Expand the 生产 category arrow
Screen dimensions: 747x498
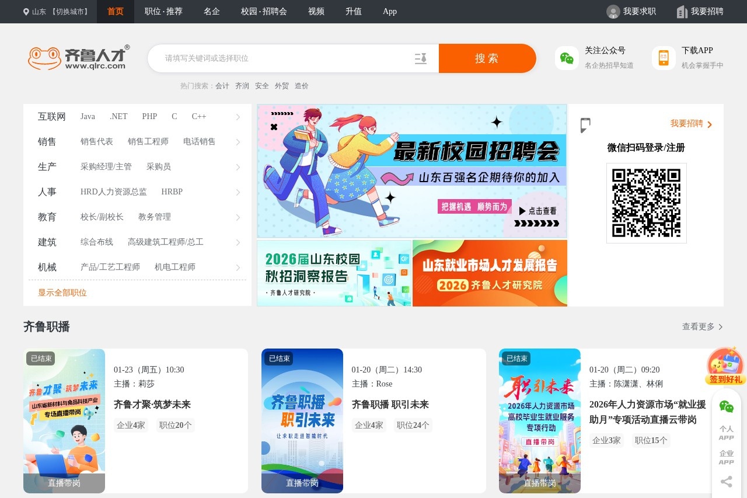238,168
